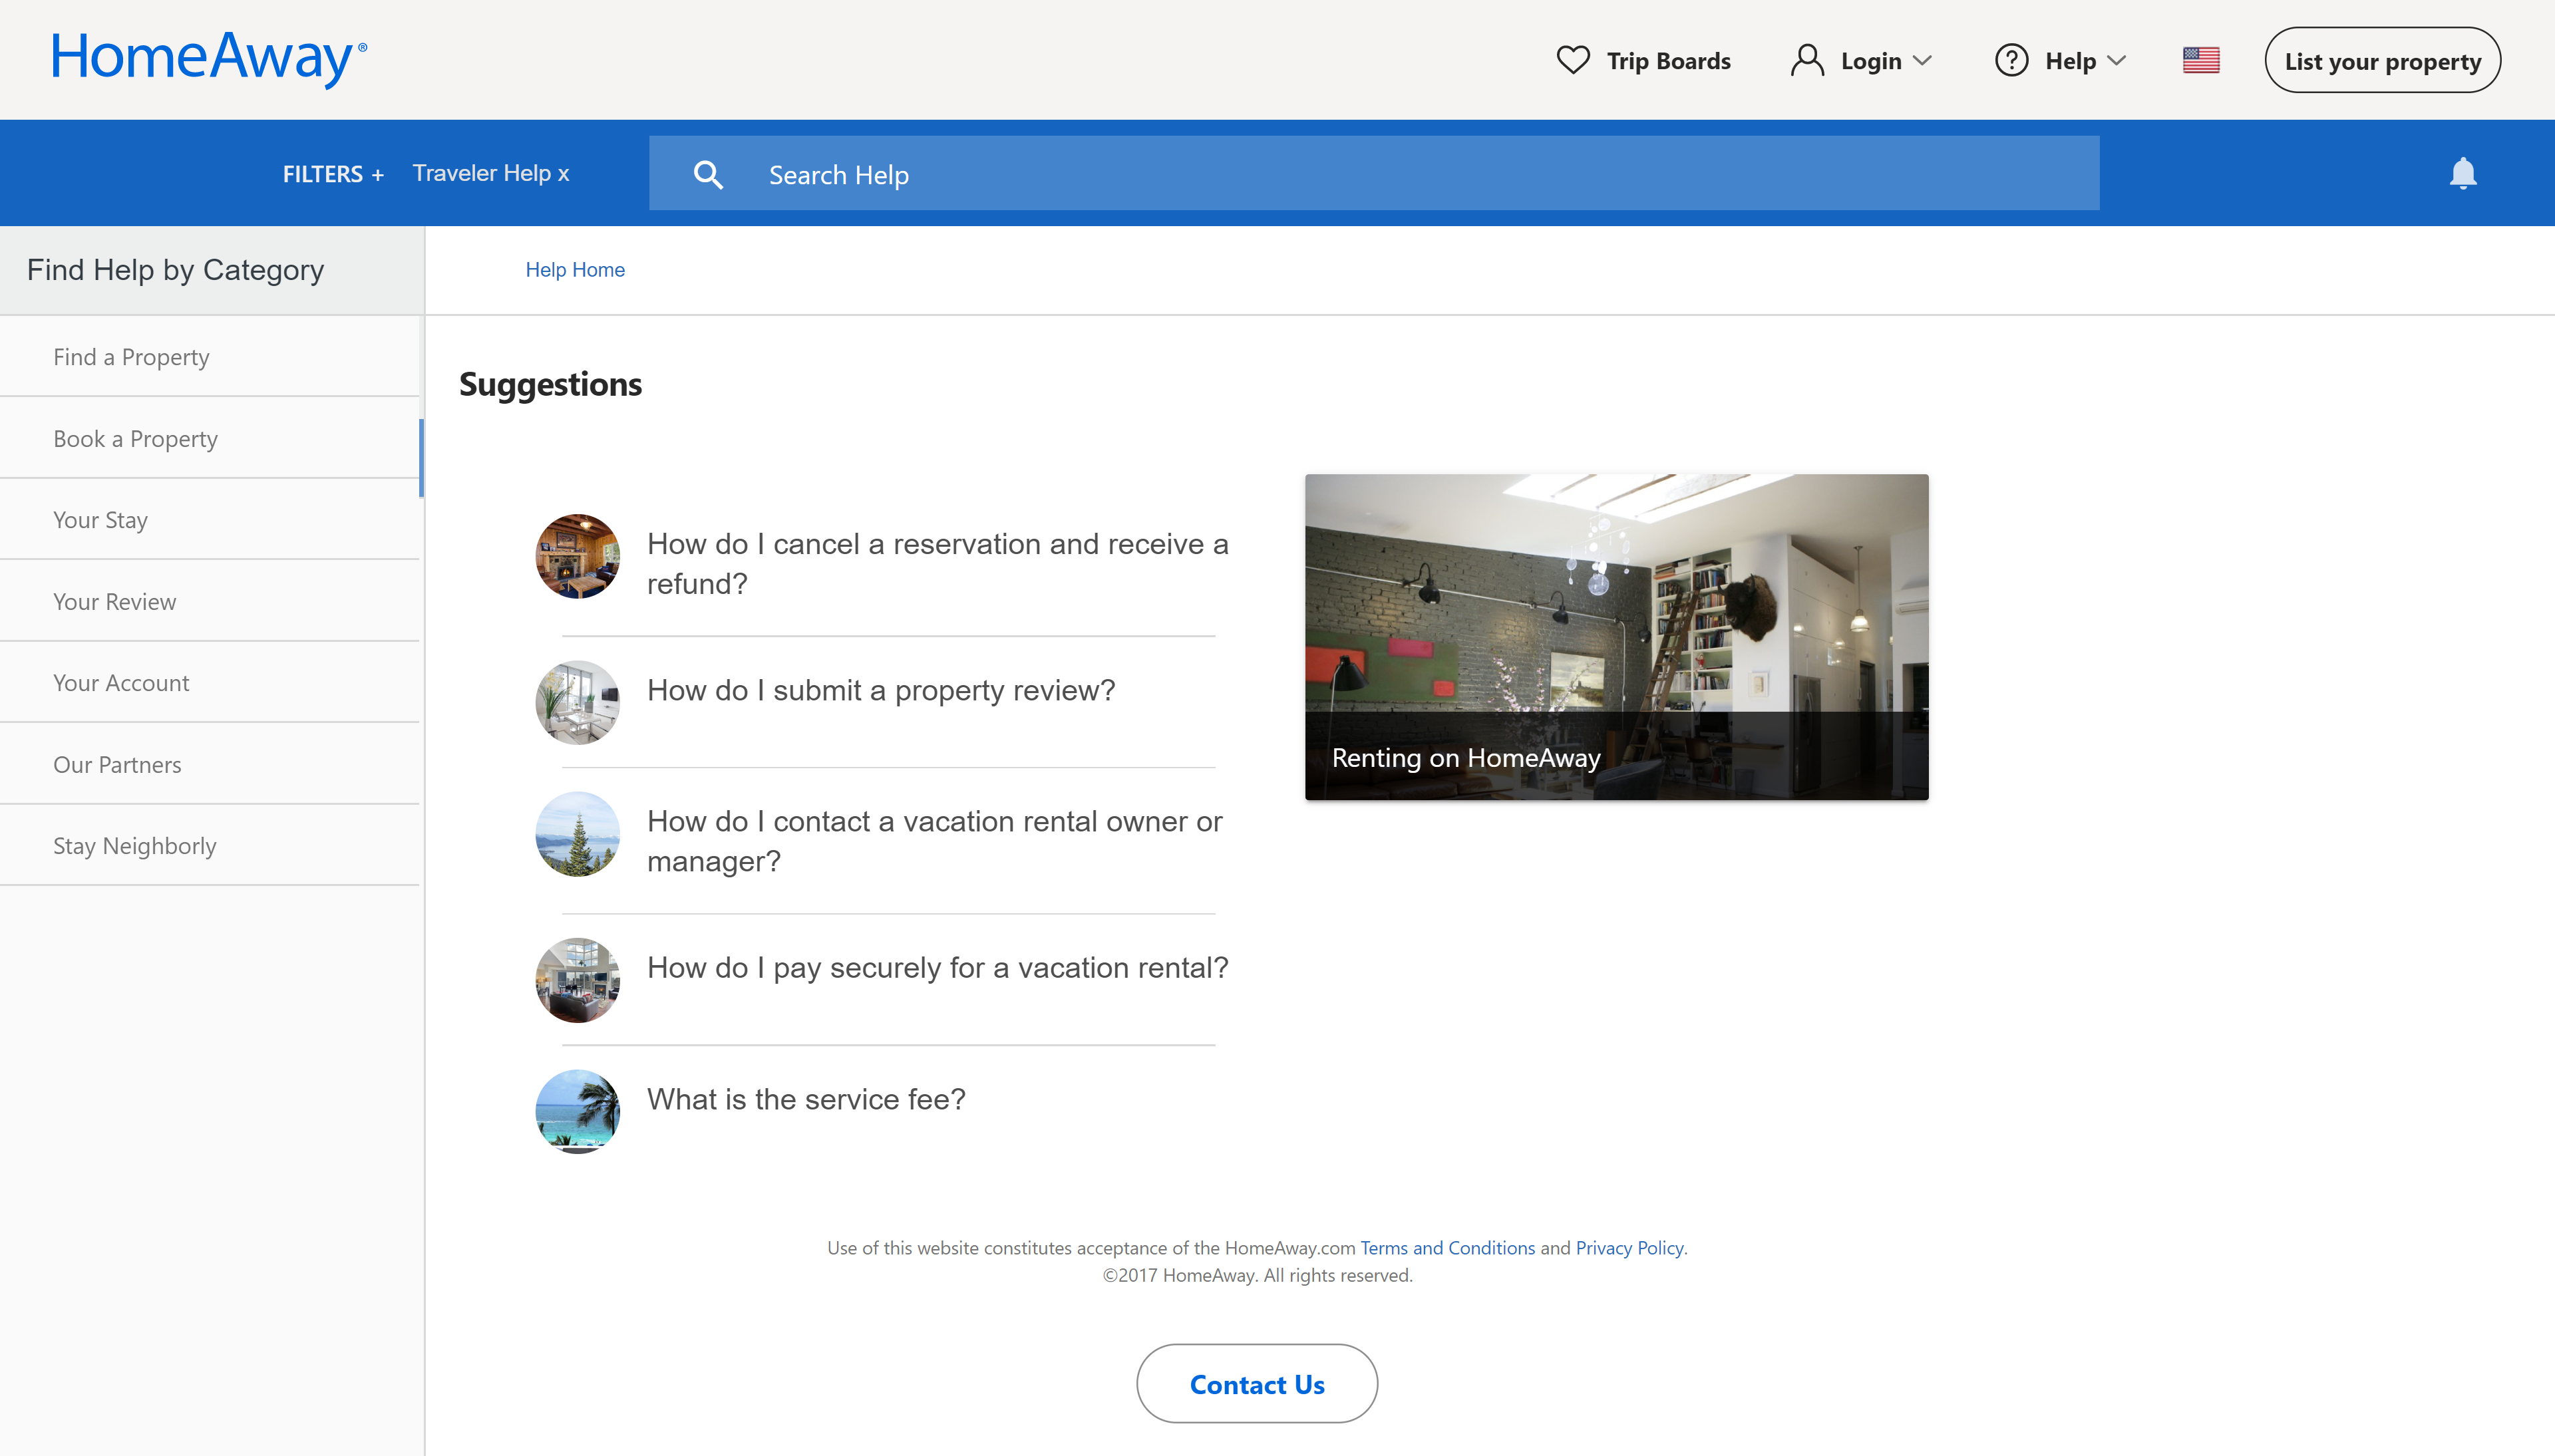The height and width of the screenshot is (1456, 2555).
Task: Click List your property button
Action: pyautogui.click(x=2382, y=61)
